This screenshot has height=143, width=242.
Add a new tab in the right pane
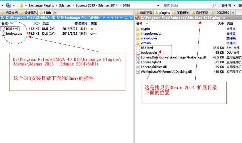(x=233, y=13)
